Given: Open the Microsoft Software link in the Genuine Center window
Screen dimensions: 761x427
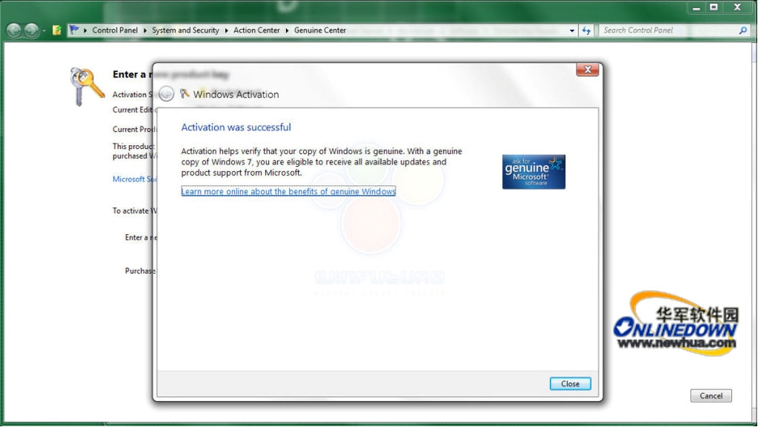Looking at the screenshot, I should coord(135,180).
